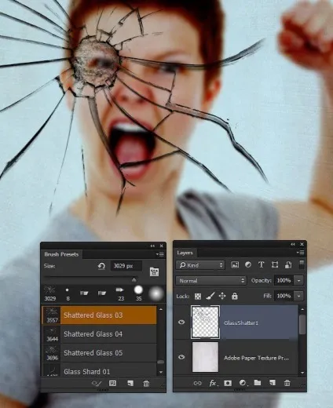Create a new layer group
This screenshot has width=333, height=408.
pos(258,383)
